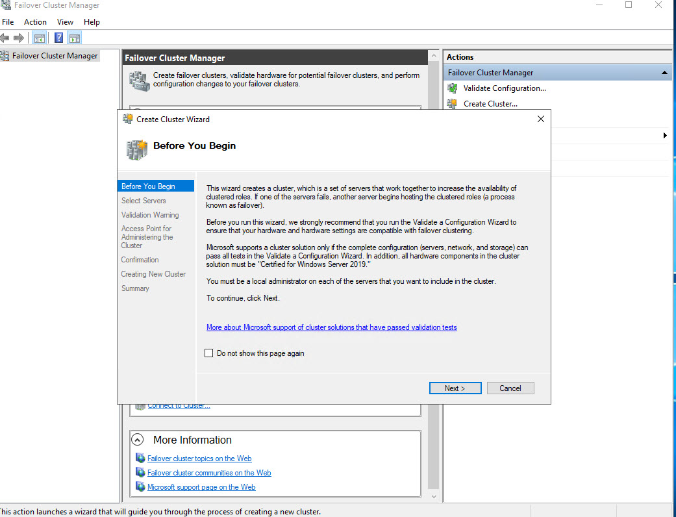The height and width of the screenshot is (517, 676).
Task: Click the Forward arrow toolbar icon
Action: [19, 38]
